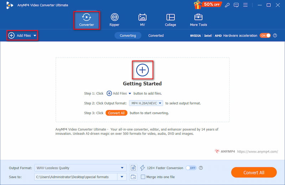This screenshot has width=285, height=185.
Task: Click the AnyMP4 app logo
Action: point(9,5)
